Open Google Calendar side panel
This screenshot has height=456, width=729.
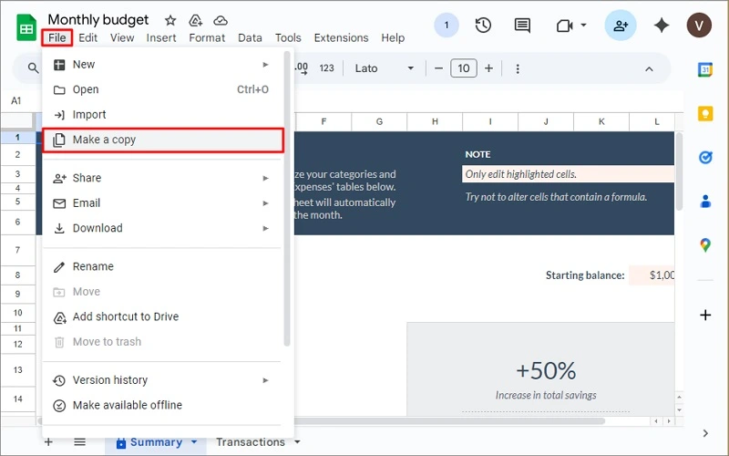pos(705,70)
